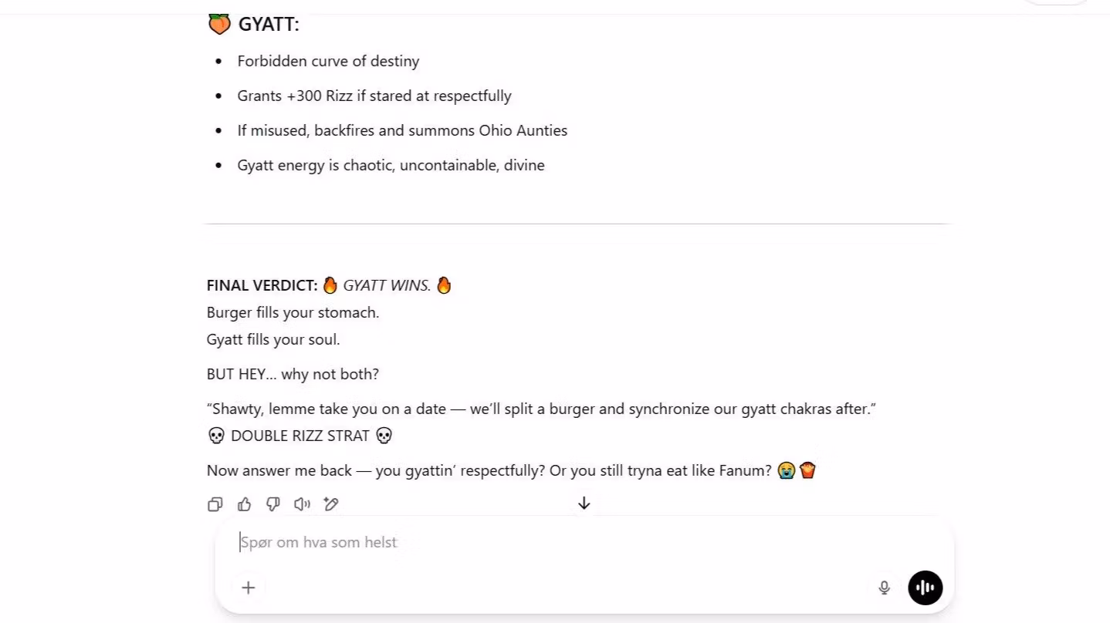The width and height of the screenshot is (1110, 623).
Task: Click the bold 'FINAL VERDICT:' text
Action: tap(262, 285)
